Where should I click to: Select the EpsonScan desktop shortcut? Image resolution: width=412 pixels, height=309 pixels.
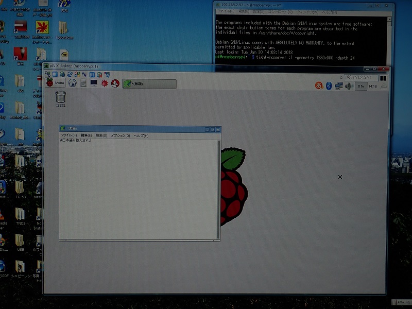tap(64, 30)
